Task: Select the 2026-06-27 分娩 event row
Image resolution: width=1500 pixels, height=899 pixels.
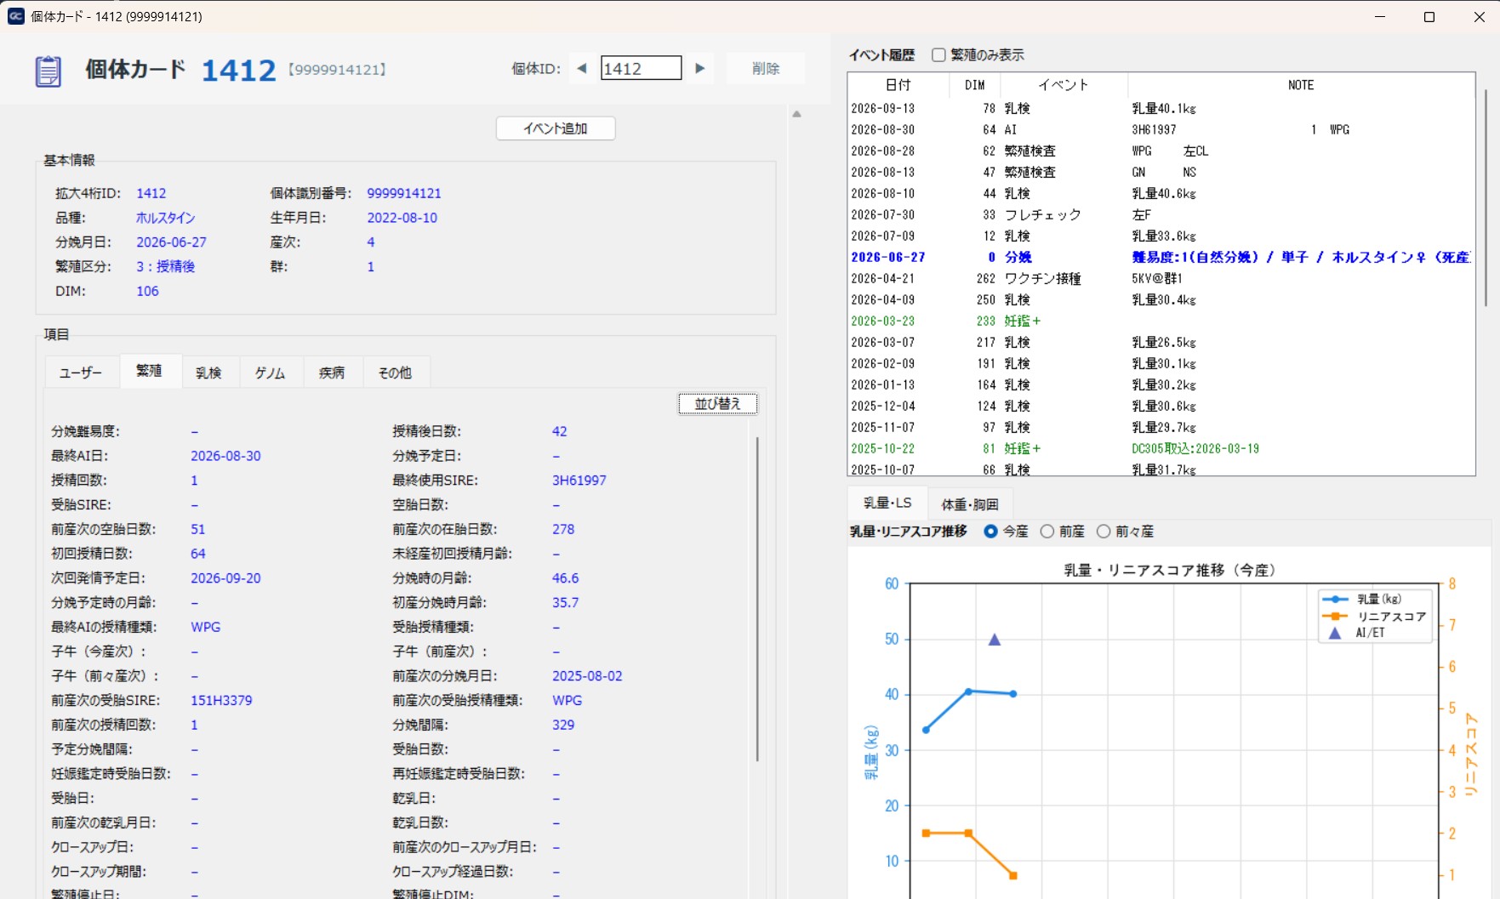Action: pos(1161,257)
